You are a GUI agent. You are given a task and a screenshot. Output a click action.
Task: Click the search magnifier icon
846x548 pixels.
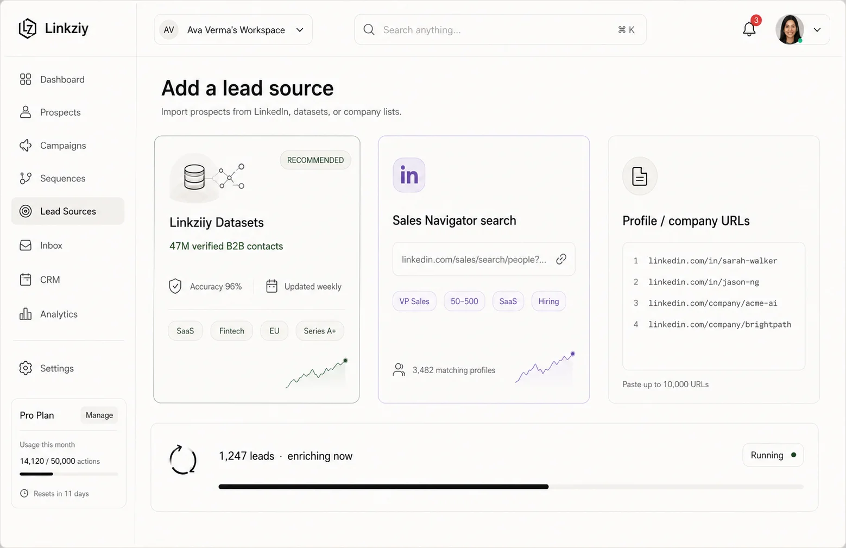click(369, 30)
